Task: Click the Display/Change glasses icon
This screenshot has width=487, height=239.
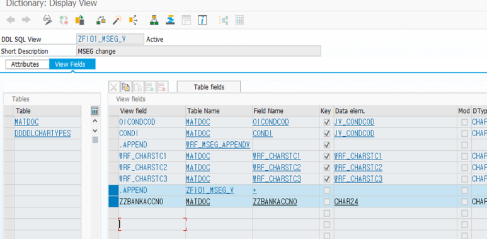Action: pos(47,20)
